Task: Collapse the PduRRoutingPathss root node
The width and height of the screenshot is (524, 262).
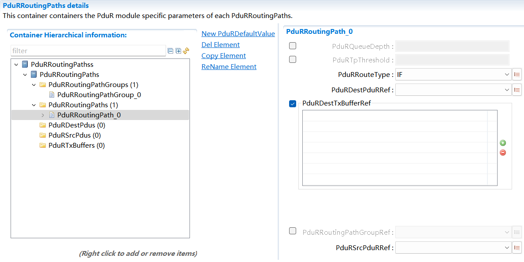Action: point(16,65)
